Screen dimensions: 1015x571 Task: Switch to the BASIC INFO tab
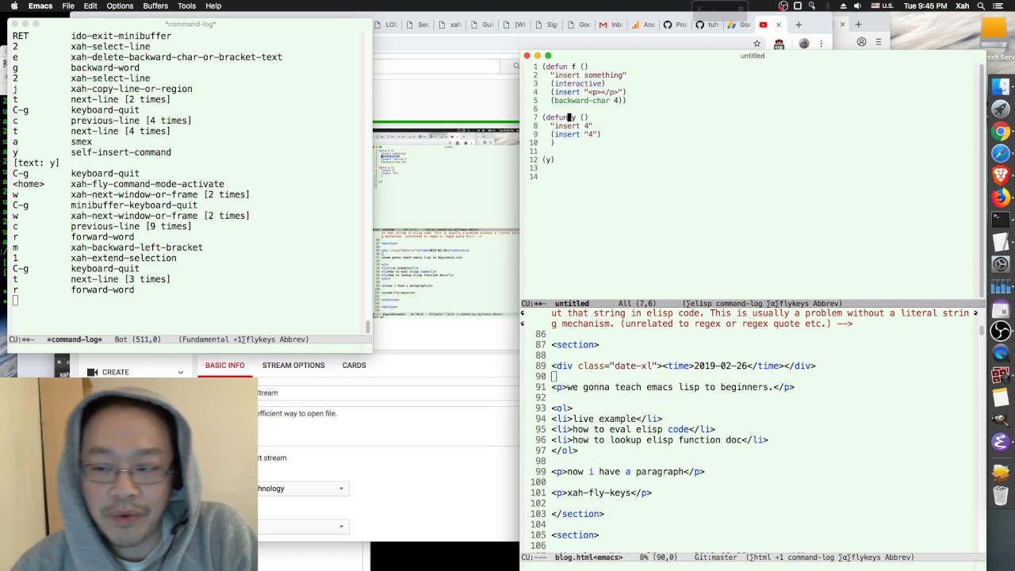pos(225,366)
